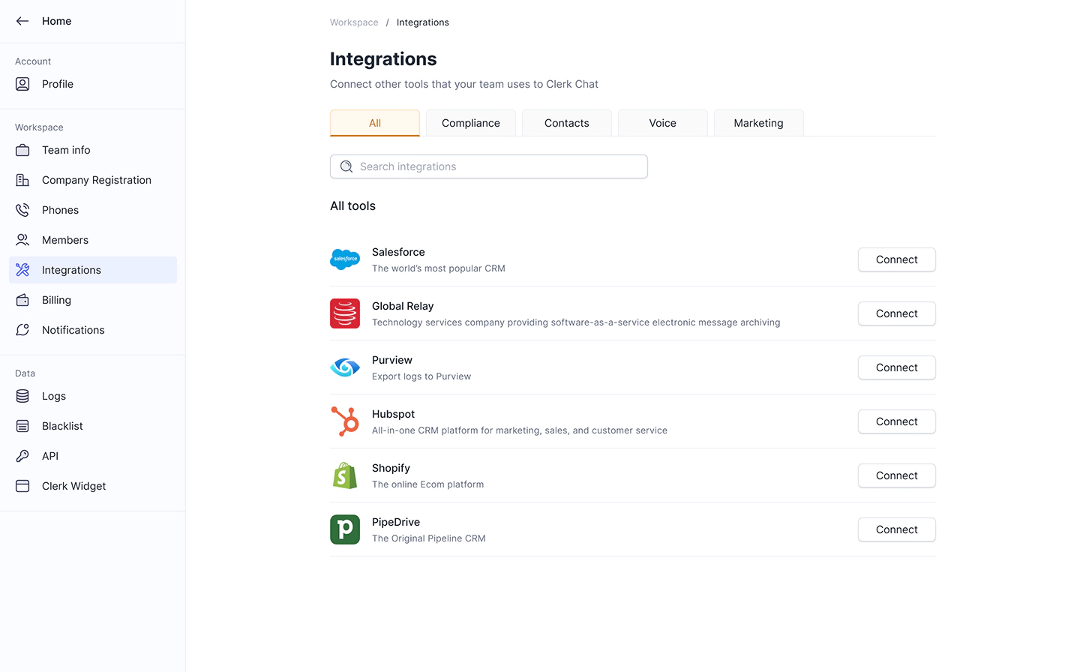Switch to the Compliance tab

coord(470,123)
